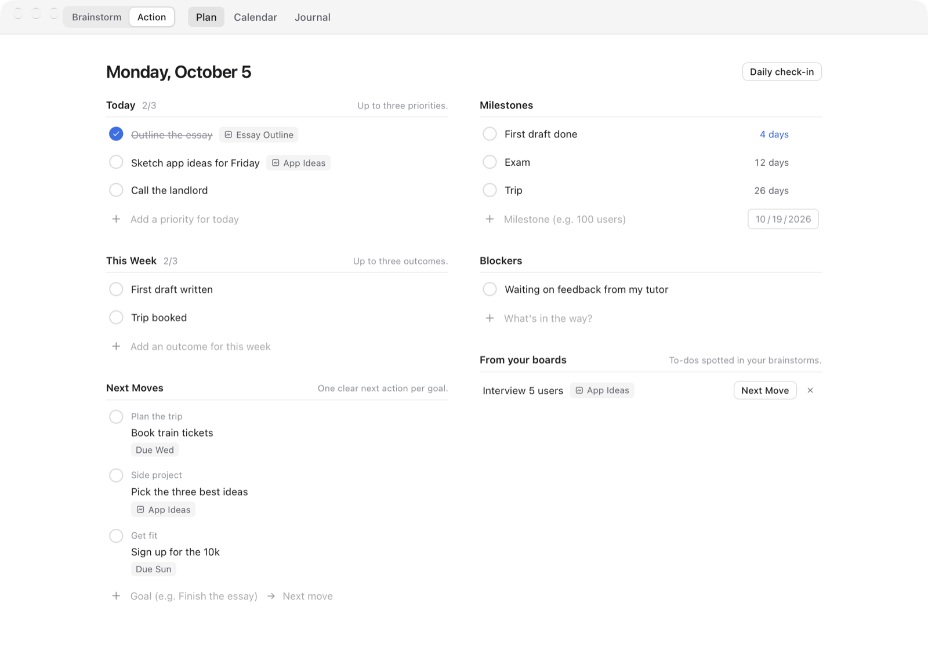This screenshot has height=672, width=928.
Task: Click the plus icon beside the Goal field
Action: [x=116, y=596]
